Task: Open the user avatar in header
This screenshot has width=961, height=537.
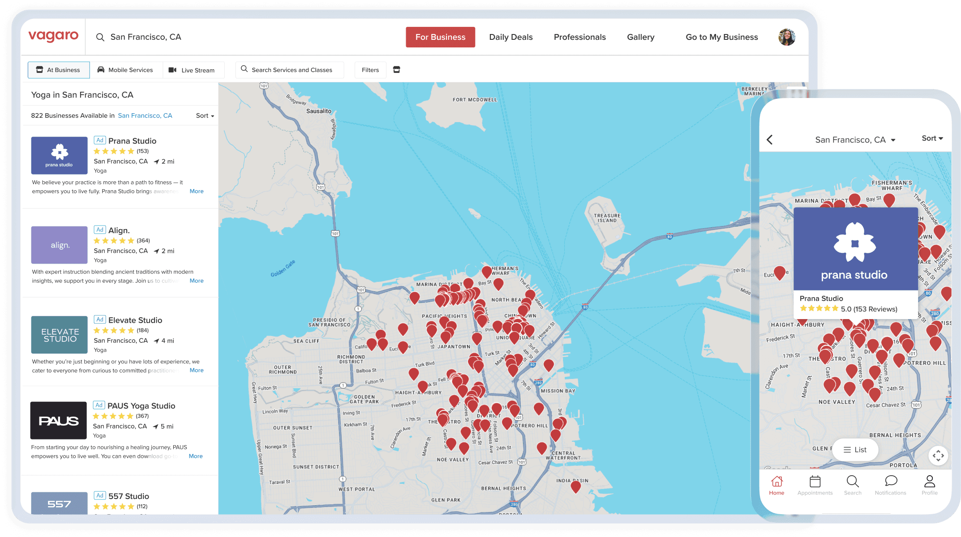Action: [787, 37]
